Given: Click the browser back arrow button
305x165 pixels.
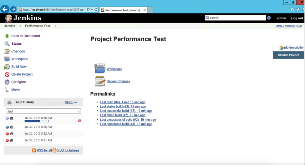Looking at the screenshot, I should pyautogui.click(x=5, y=9).
